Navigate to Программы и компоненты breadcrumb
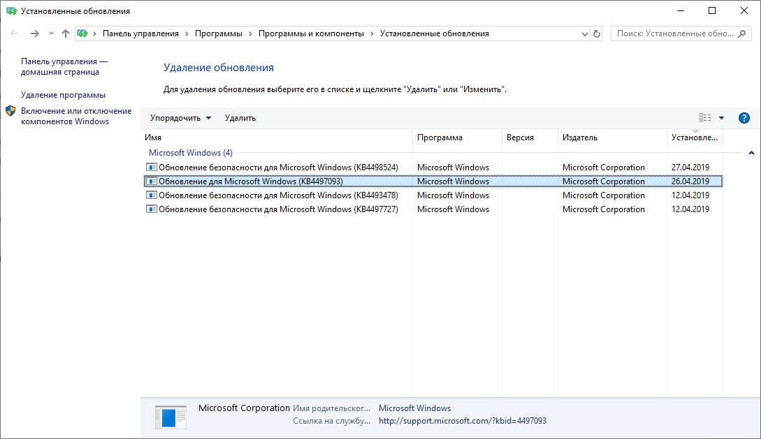The image size is (761, 439). [x=311, y=34]
